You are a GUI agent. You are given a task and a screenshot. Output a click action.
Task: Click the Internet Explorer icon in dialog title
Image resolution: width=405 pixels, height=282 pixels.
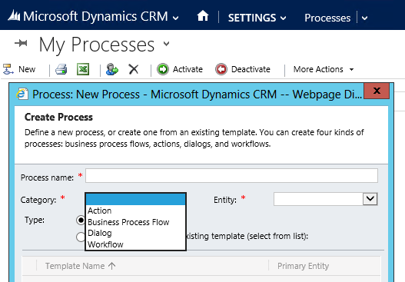[x=22, y=94]
